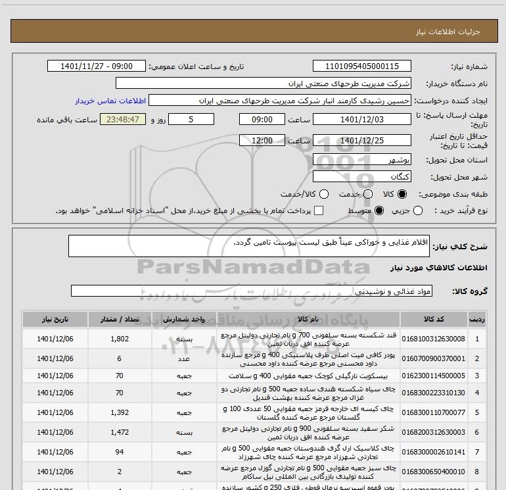Screen dimensions: 506x490
Task: Choose the جزیی purchase type radio
Action: coord(418,210)
